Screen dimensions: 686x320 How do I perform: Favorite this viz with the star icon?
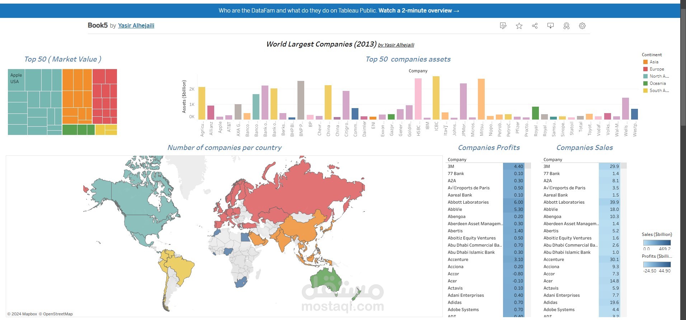tap(519, 26)
